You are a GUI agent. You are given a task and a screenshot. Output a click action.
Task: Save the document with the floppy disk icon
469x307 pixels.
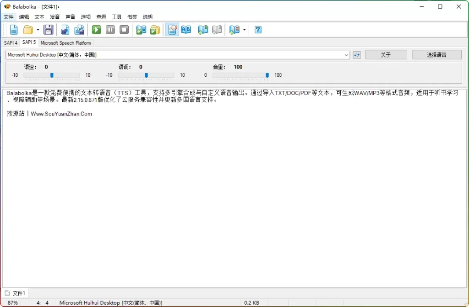coord(48,30)
